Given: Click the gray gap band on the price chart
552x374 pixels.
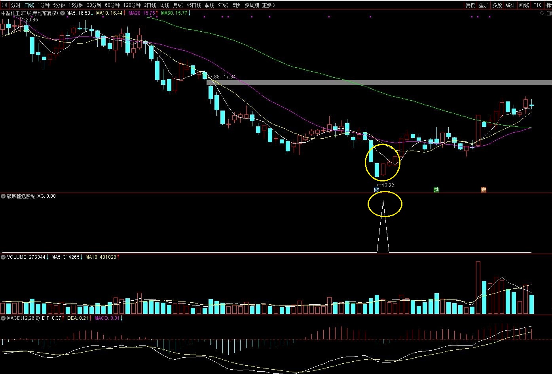Looking at the screenshot, I should pos(379,82).
